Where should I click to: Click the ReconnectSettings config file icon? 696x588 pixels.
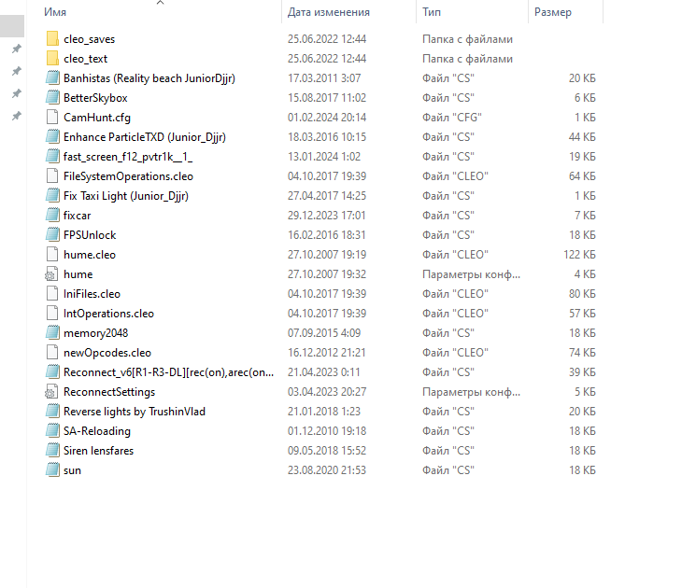point(52,392)
